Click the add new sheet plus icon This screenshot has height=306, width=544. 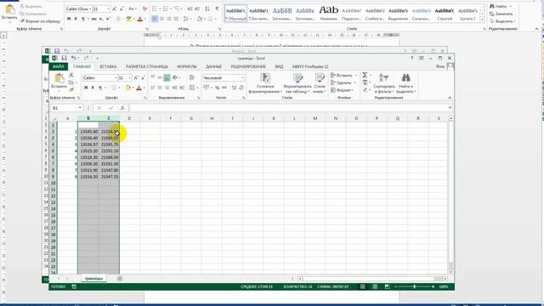[120, 278]
